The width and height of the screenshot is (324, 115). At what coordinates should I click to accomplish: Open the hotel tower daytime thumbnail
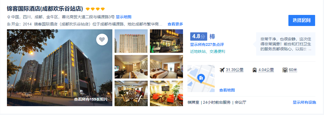[131, 41]
